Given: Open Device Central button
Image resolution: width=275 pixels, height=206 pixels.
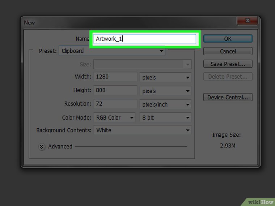Looking at the screenshot, I should (x=228, y=97).
